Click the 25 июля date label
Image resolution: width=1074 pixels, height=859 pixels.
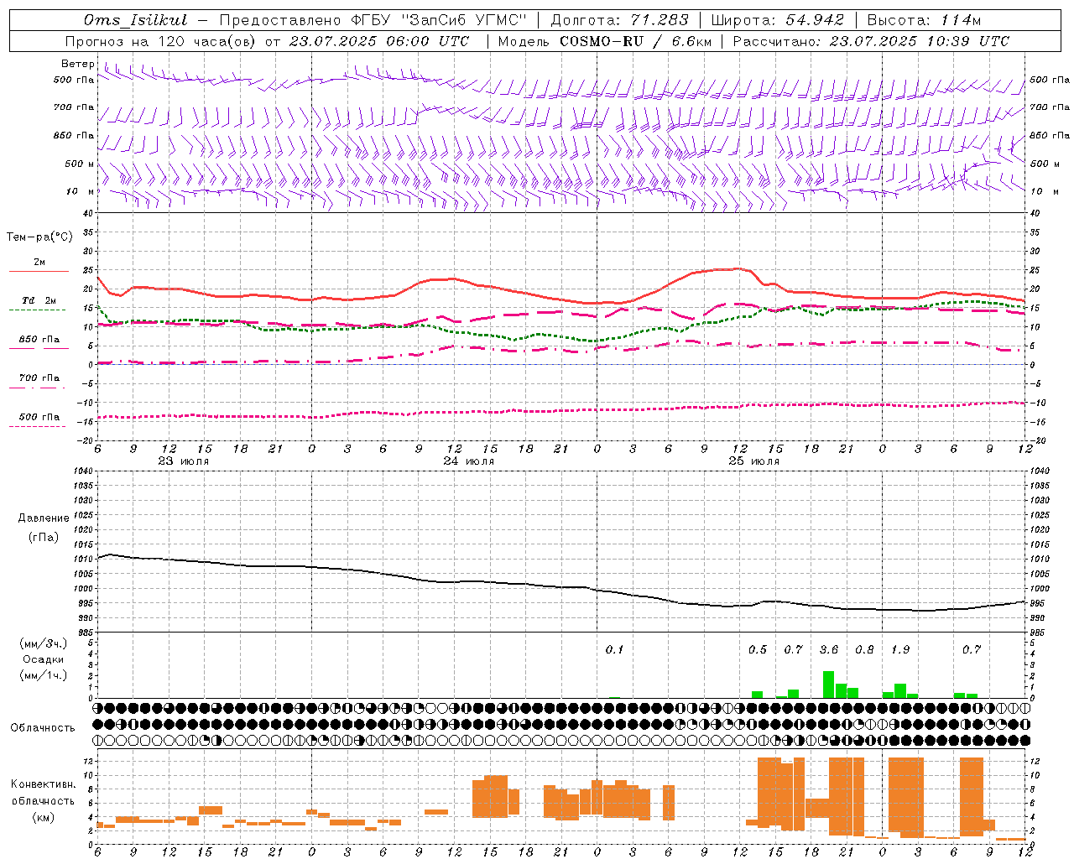753,461
